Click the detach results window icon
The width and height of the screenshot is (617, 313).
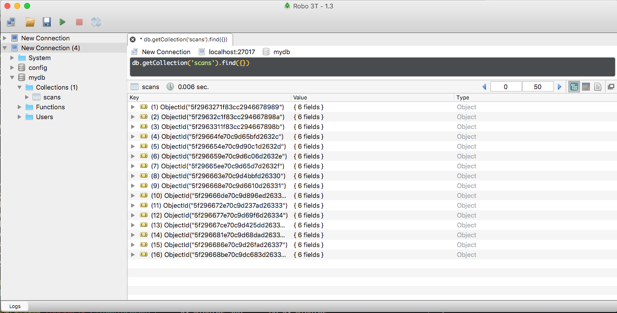611,87
